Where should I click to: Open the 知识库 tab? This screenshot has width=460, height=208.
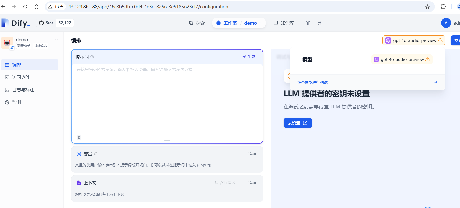[x=284, y=23]
